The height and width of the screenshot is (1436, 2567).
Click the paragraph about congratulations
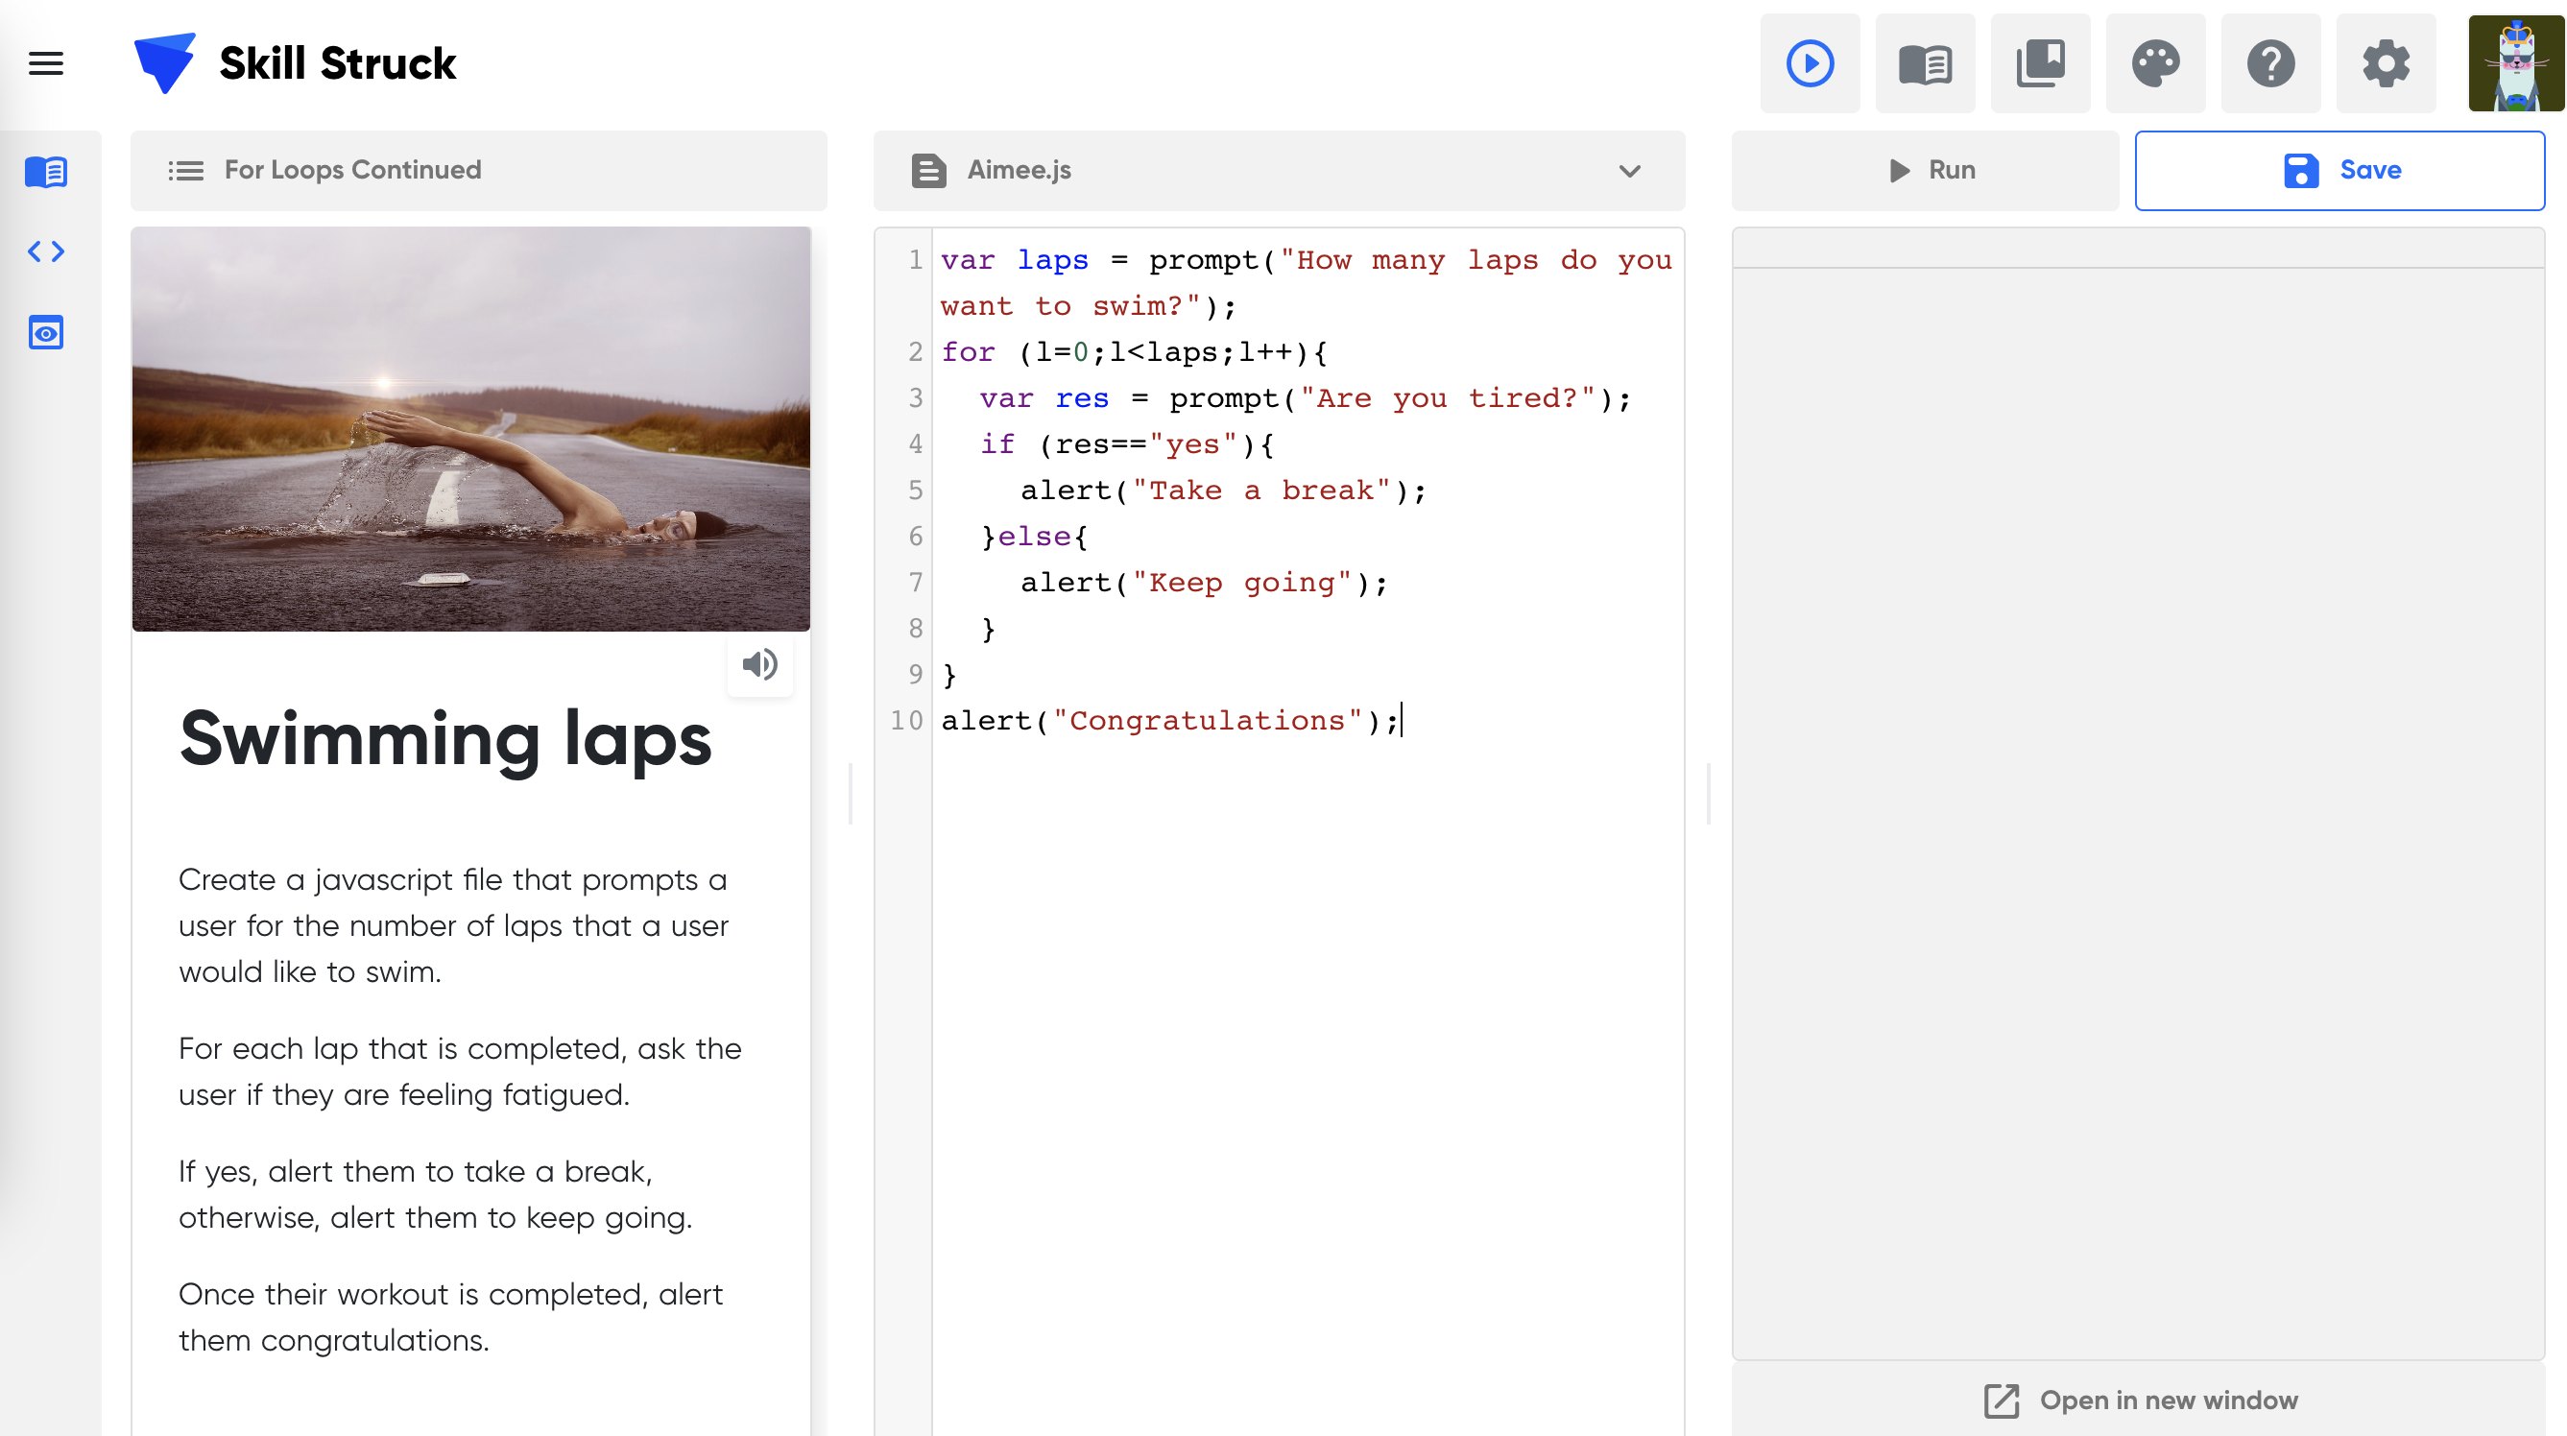coord(450,1316)
